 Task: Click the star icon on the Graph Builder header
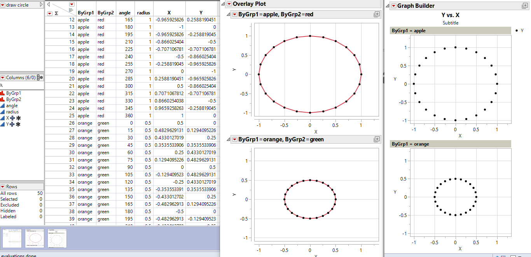[x=525, y=5]
